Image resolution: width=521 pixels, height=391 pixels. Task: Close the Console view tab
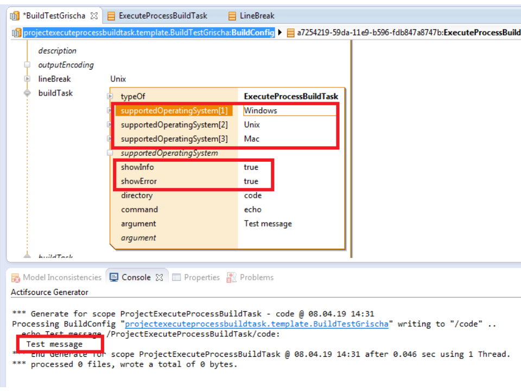(159, 278)
